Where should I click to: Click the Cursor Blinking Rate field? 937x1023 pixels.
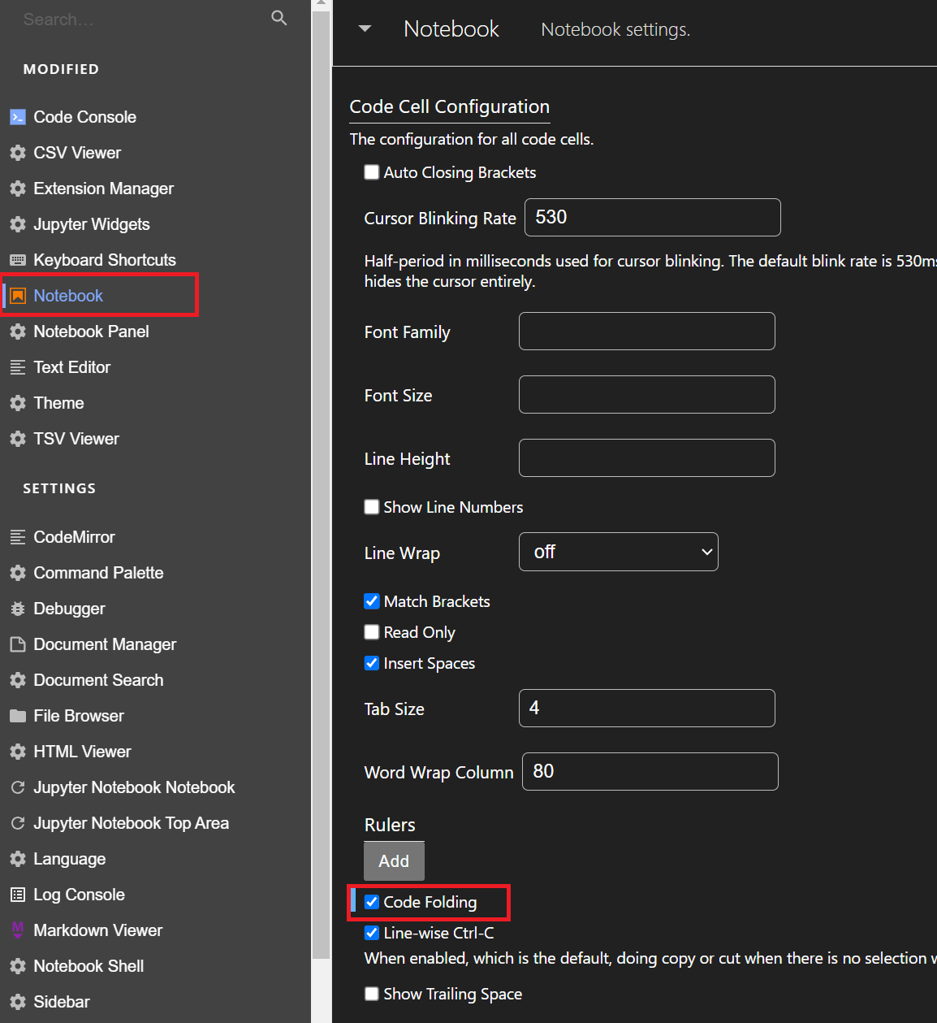click(x=653, y=217)
